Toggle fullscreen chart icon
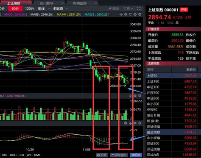This screenshot has width=201, height=158. pyautogui.click(x=139, y=8)
